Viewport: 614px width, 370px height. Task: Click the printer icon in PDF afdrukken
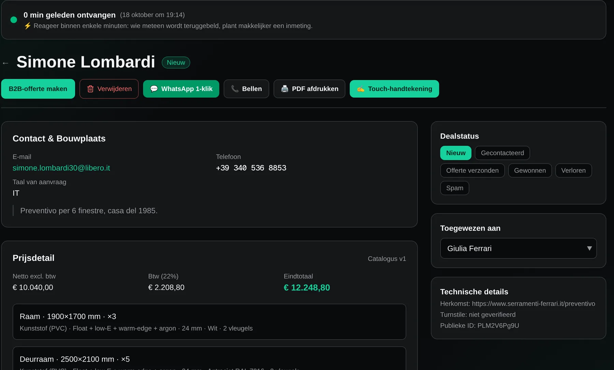pyautogui.click(x=285, y=89)
